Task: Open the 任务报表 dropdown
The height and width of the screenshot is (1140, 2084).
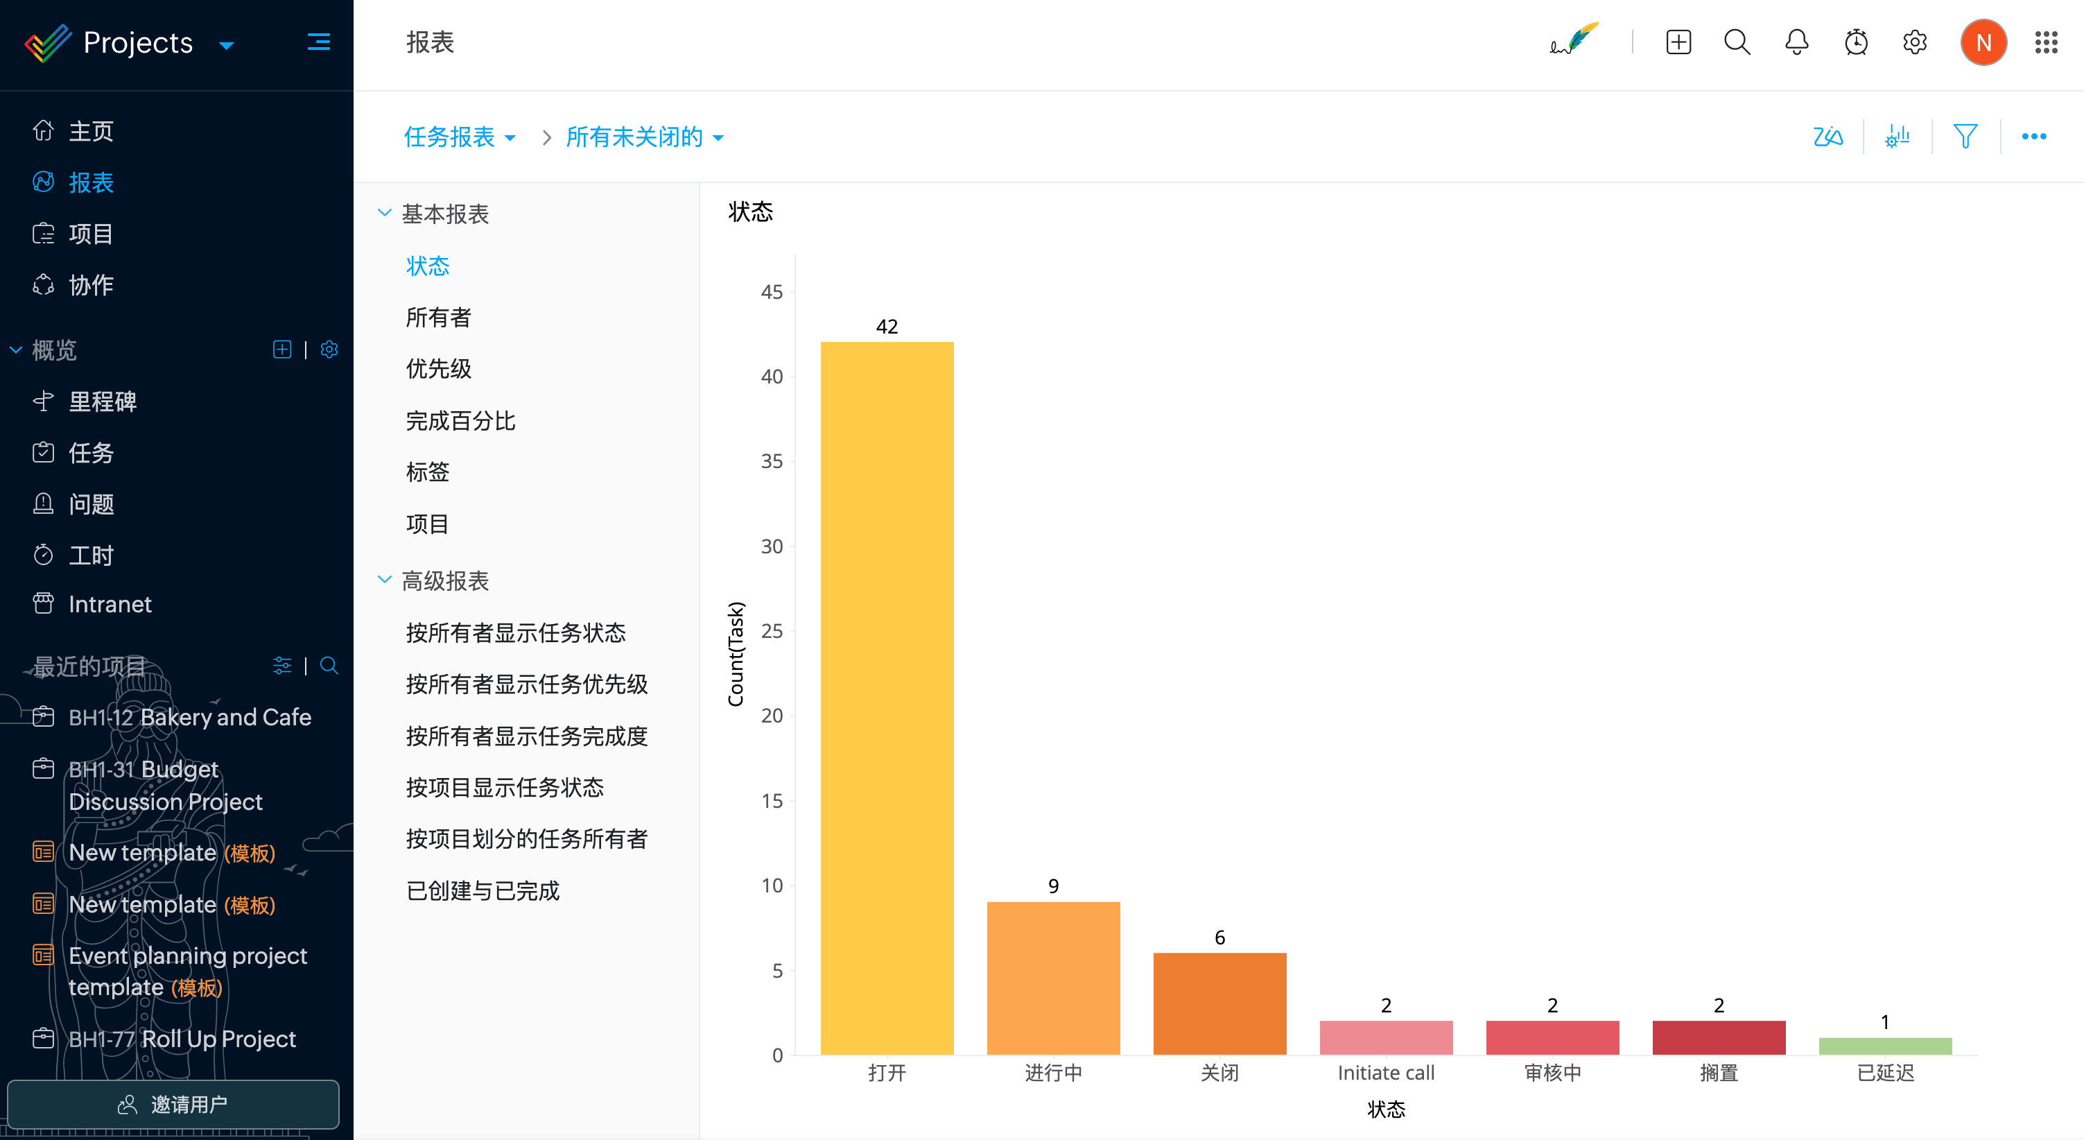Action: 460,137
